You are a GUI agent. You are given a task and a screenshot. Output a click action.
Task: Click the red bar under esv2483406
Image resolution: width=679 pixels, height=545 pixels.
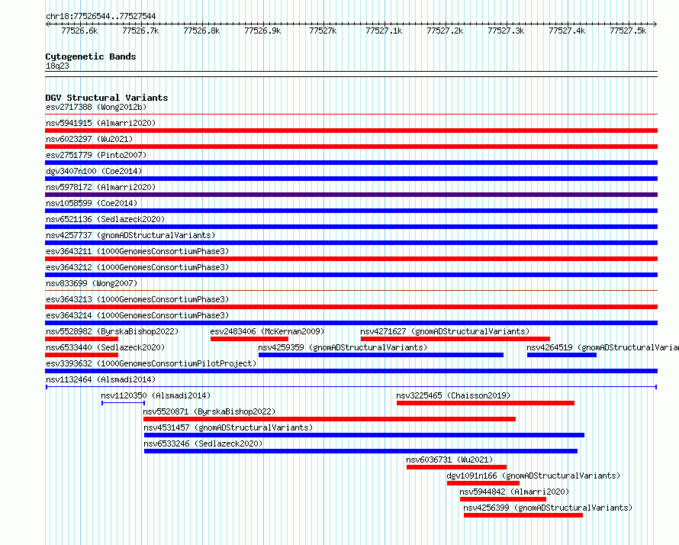click(x=249, y=339)
